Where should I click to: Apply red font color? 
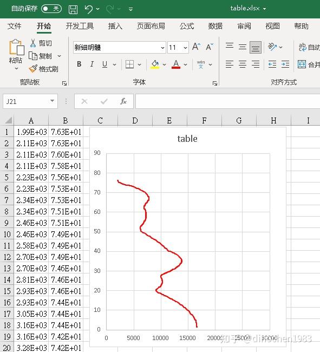pyautogui.click(x=176, y=64)
